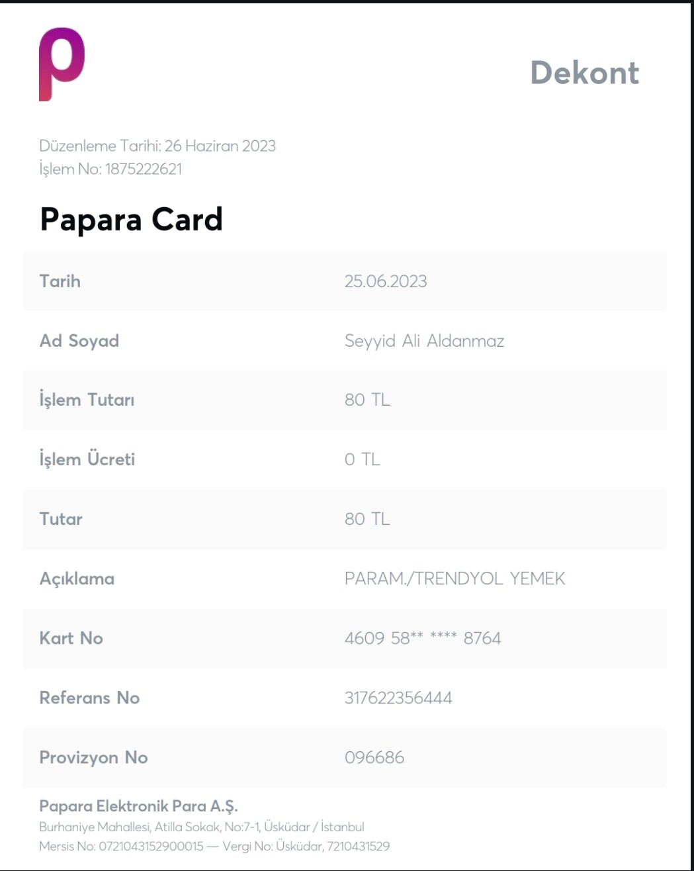Click the Papara Card title
This screenshot has height=871, width=694.
(x=131, y=220)
